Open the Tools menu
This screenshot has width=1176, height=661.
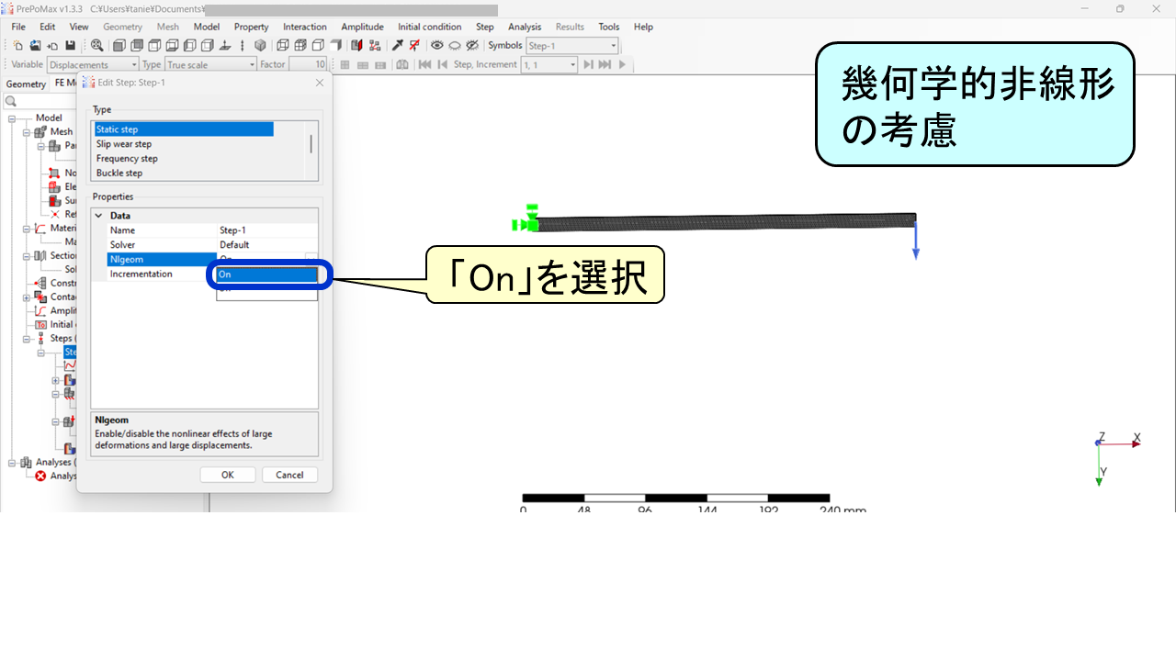pos(608,27)
